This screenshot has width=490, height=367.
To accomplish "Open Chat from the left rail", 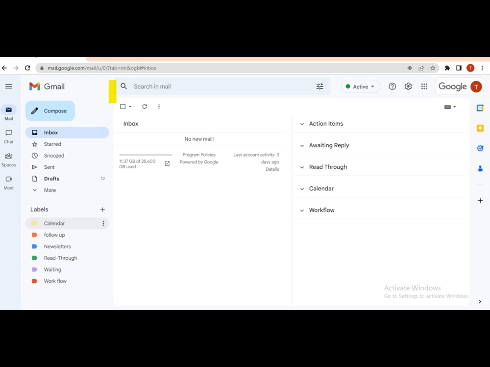I will point(9,137).
